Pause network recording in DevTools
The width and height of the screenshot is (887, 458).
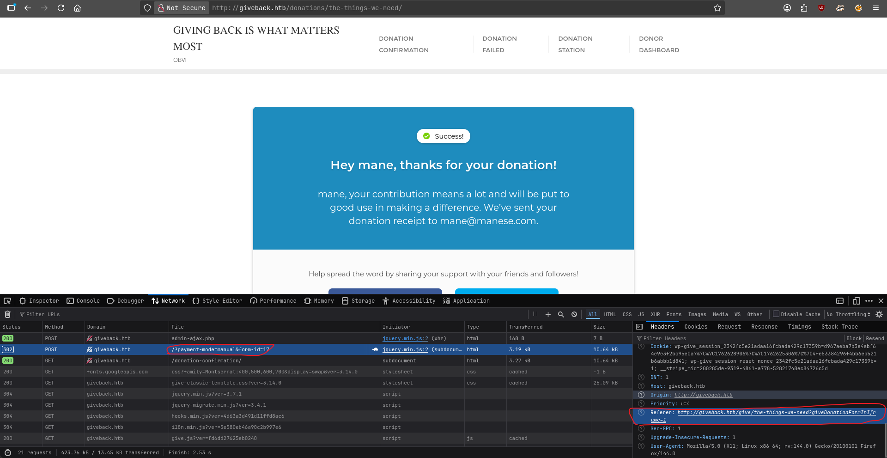535,314
